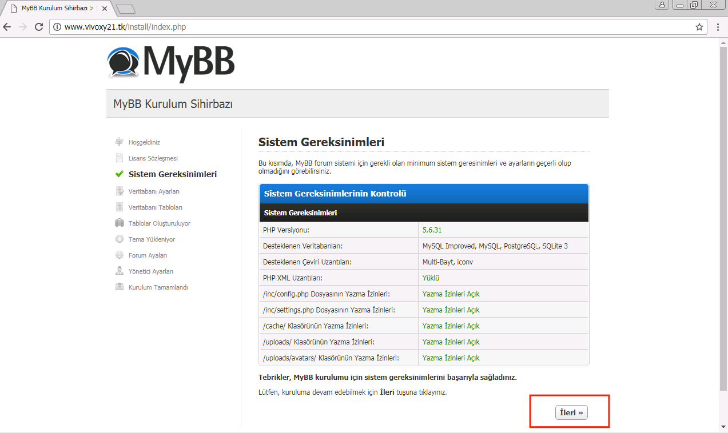Click the /uploads/ Klasörünün permission label

pyautogui.click(x=319, y=342)
